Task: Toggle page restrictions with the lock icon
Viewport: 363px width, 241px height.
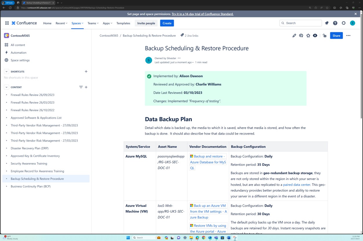Action: pos(325,36)
